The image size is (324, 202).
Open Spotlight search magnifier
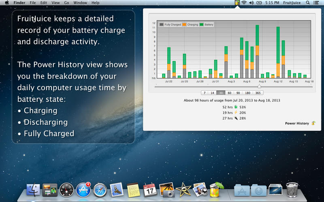pos(308,3)
